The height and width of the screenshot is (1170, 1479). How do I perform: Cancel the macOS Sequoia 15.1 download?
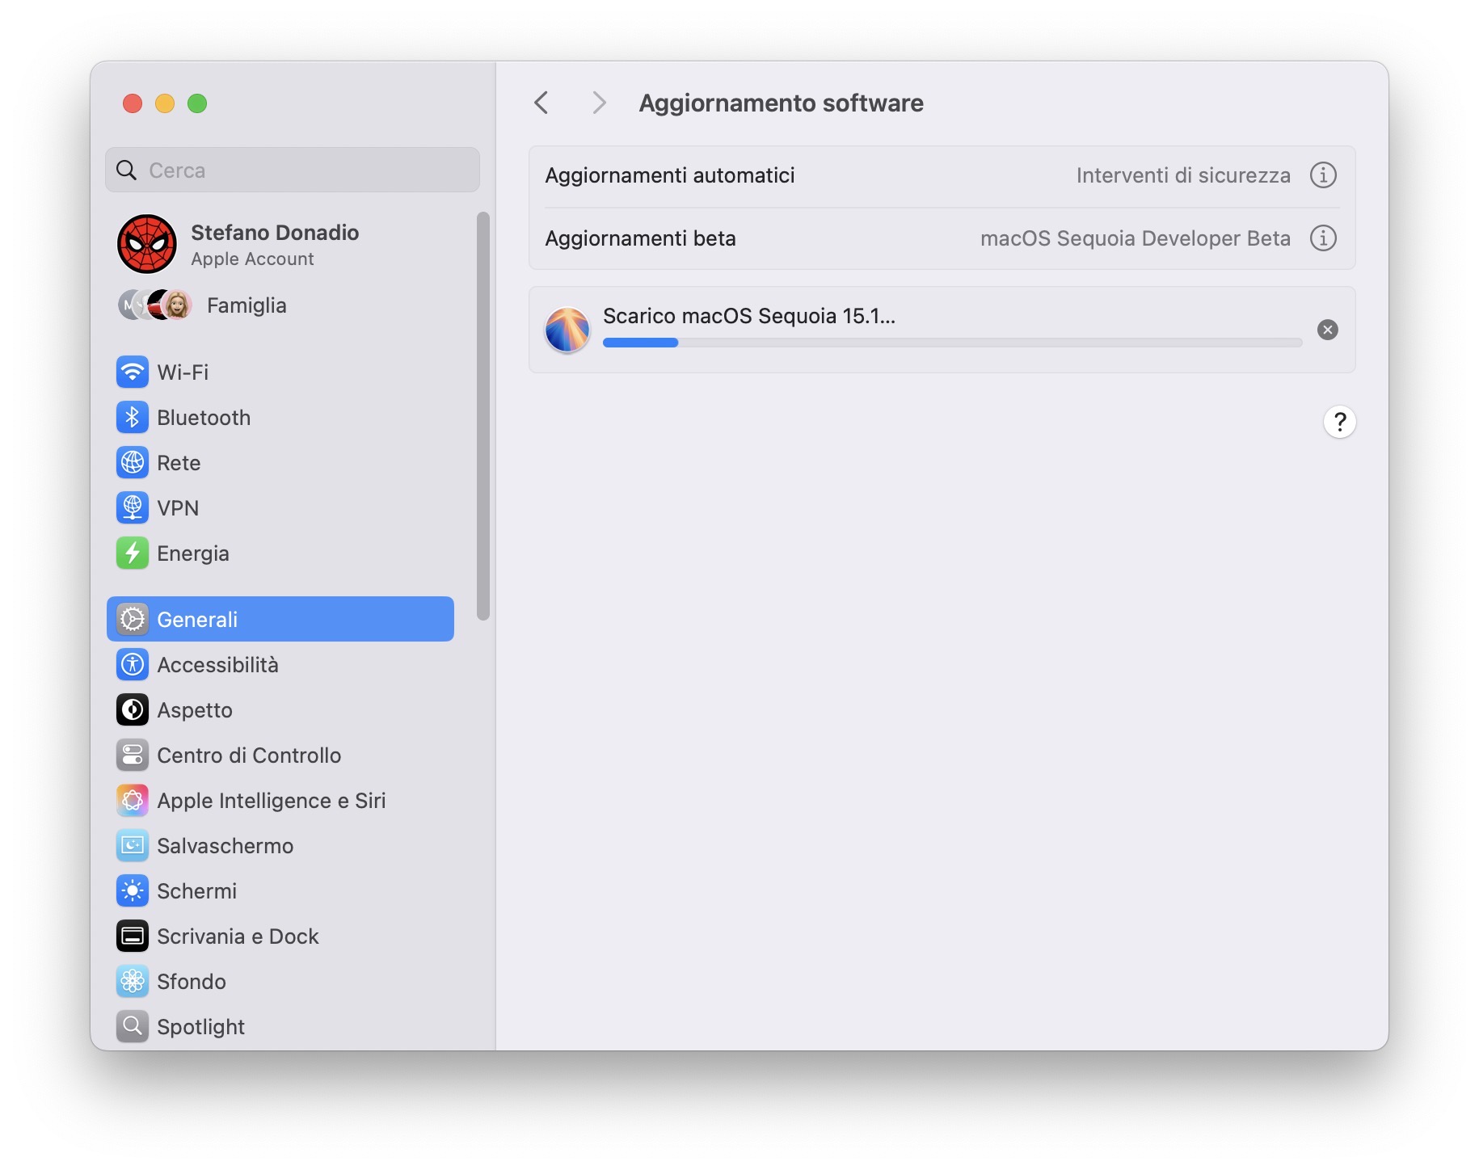click(x=1328, y=330)
